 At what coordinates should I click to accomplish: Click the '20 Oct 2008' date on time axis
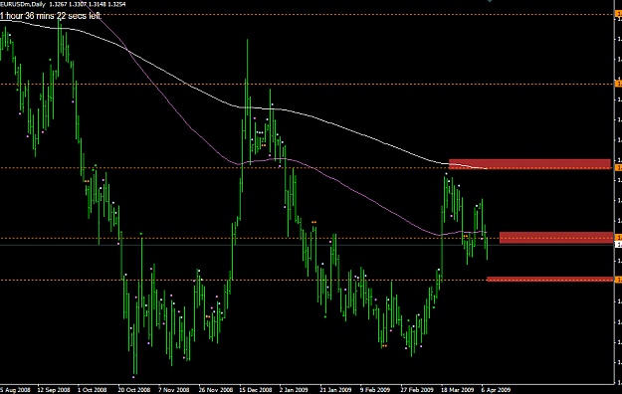point(134,390)
